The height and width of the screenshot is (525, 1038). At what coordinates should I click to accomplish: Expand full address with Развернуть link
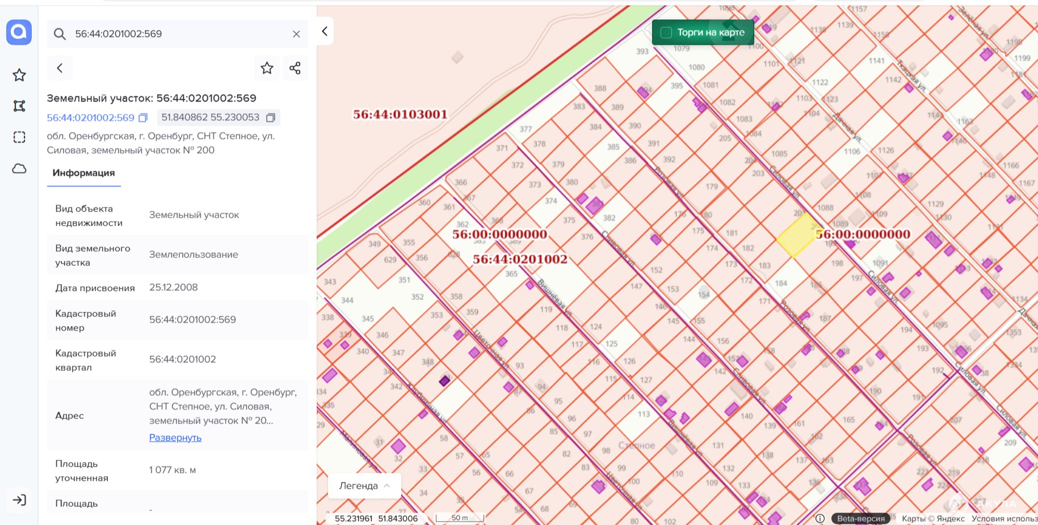pyautogui.click(x=175, y=438)
